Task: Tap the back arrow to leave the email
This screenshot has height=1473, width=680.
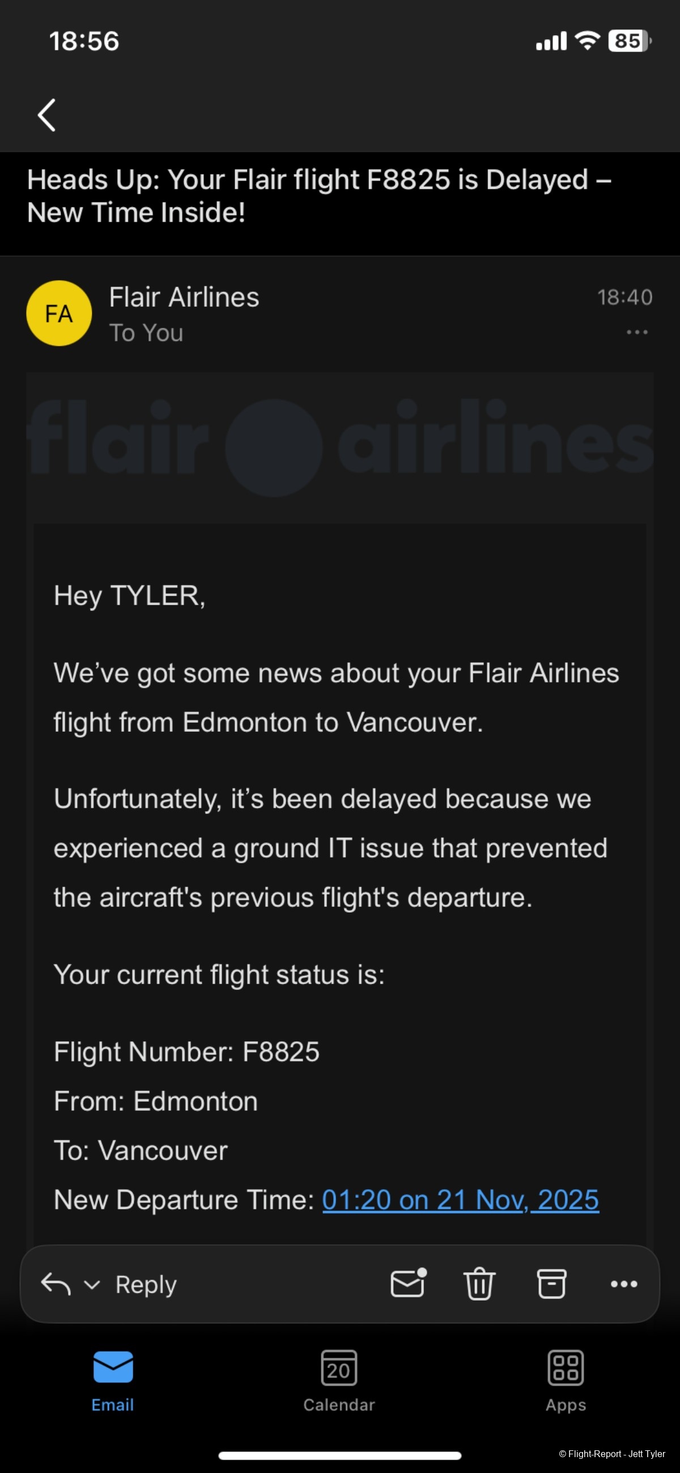Action: click(47, 115)
